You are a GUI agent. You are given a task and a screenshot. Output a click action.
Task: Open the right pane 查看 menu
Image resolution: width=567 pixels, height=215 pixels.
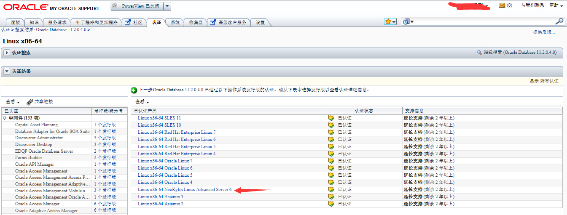(x=142, y=102)
